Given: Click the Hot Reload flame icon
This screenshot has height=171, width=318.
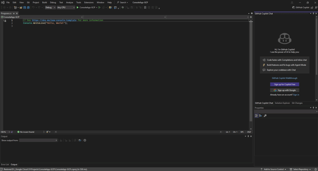Looking at the screenshot, I should click(103, 7).
